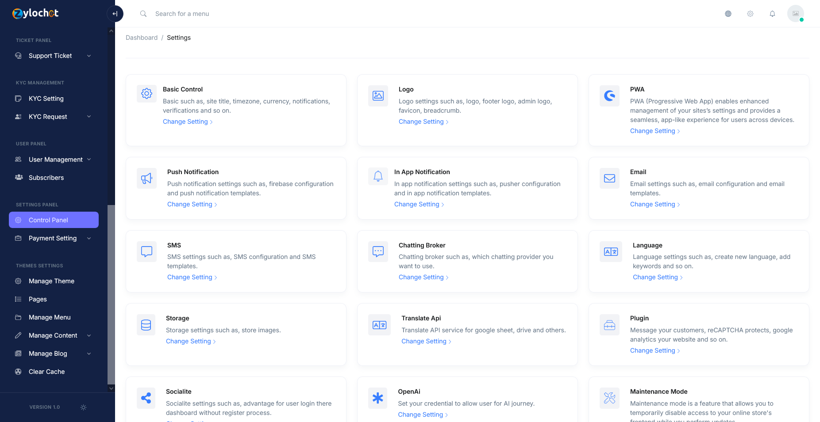
Task: Open the notifications bell in header
Action: (772, 14)
